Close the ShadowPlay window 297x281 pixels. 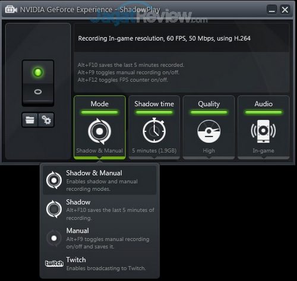pos(285,10)
